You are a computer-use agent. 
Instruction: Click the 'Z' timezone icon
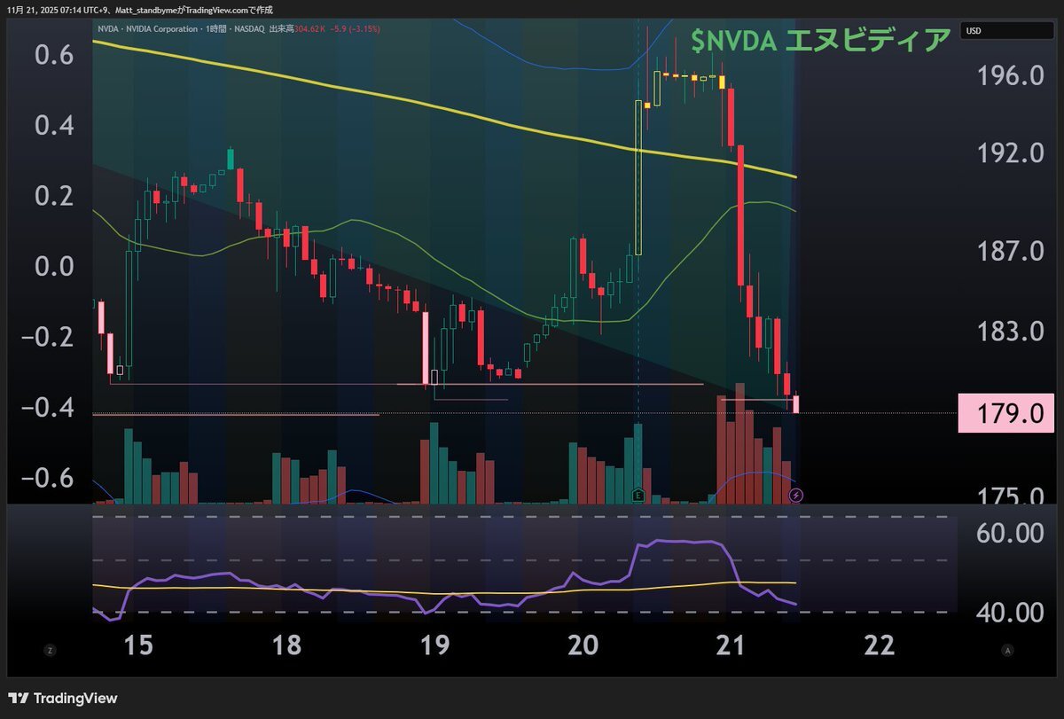click(x=49, y=650)
